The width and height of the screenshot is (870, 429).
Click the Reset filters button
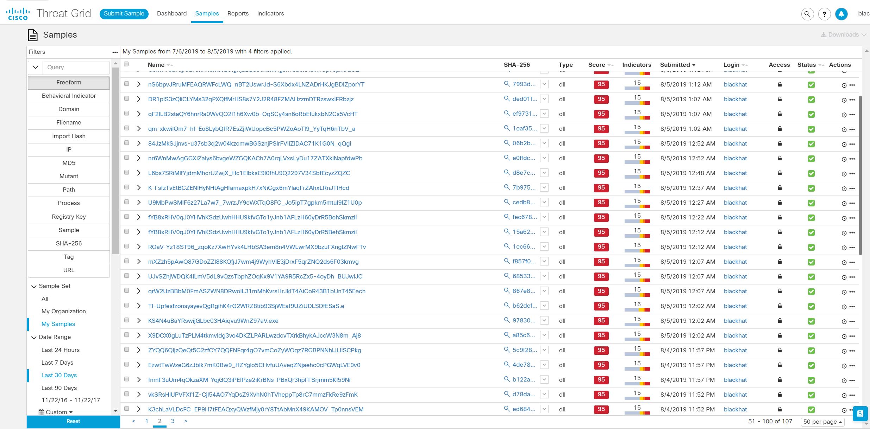[73, 421]
